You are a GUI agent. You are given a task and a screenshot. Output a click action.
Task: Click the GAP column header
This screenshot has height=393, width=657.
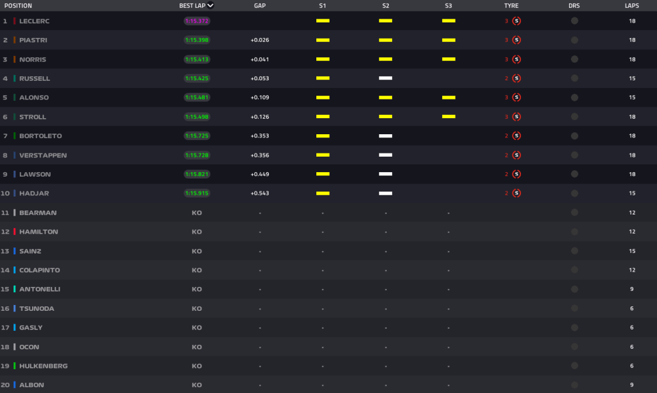(x=260, y=5)
